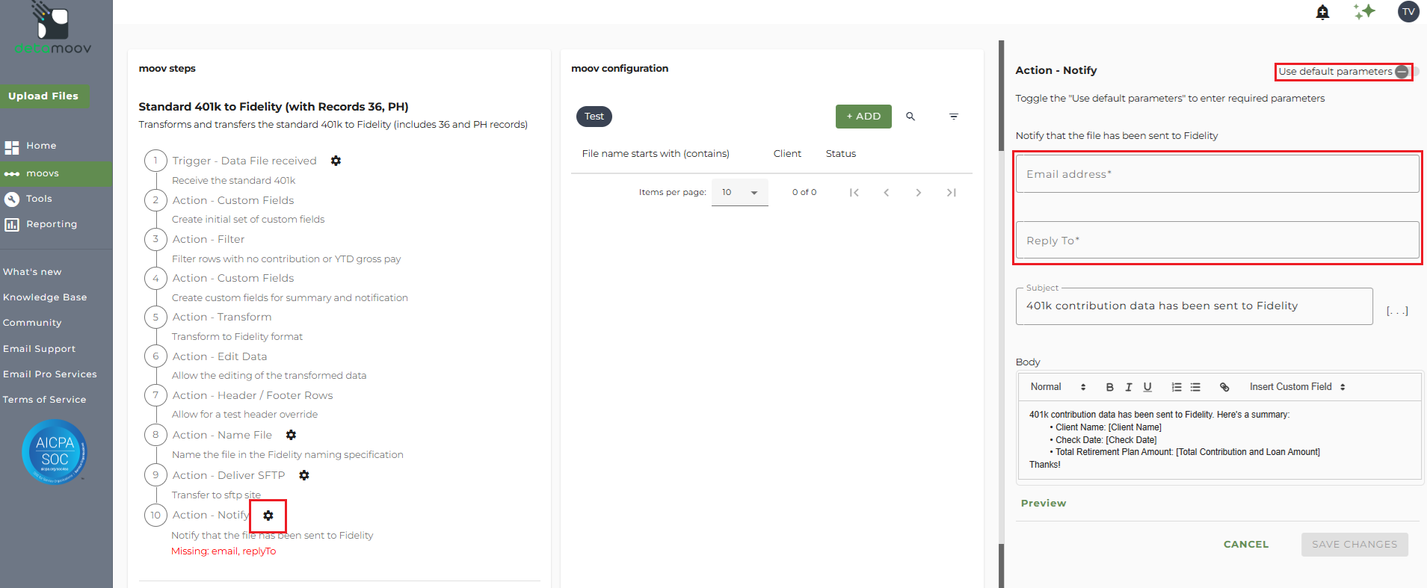Select step 7 Action - Header / Footer Rows
This screenshot has height=588, width=1427.
click(x=252, y=395)
